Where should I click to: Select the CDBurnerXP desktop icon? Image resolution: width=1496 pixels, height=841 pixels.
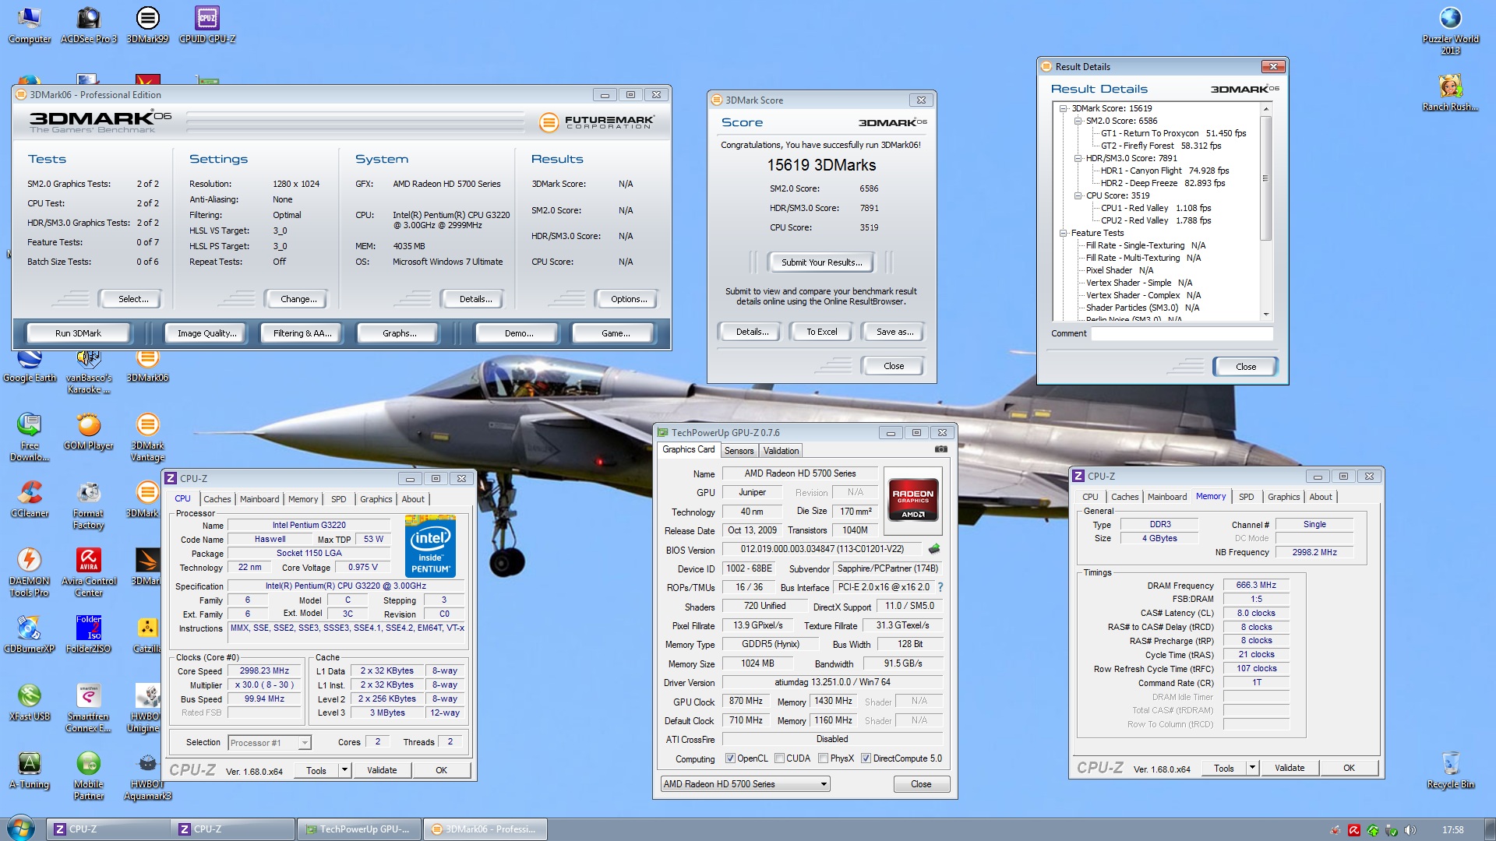pos(30,635)
